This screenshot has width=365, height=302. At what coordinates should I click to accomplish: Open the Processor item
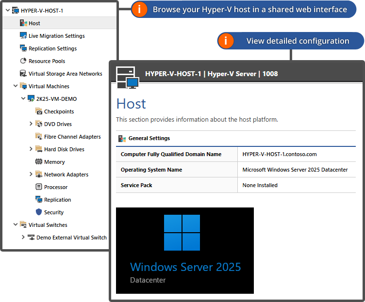point(56,187)
